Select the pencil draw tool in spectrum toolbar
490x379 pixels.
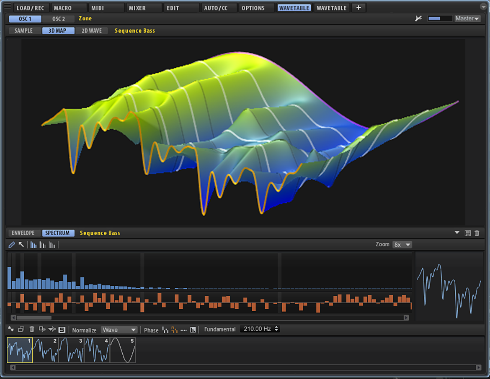tap(12, 245)
